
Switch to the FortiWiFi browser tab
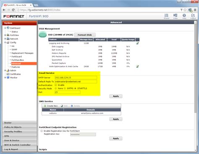[18, 5]
